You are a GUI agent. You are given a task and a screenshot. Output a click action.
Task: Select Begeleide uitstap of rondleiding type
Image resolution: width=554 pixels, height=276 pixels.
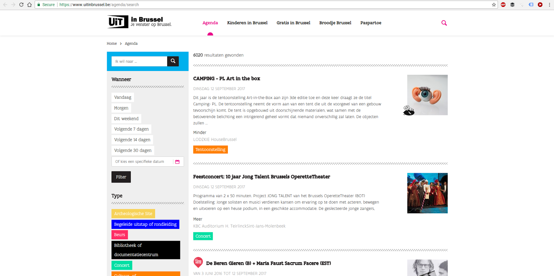145,224
